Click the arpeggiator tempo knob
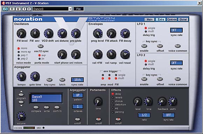 click(x=21, y=76)
